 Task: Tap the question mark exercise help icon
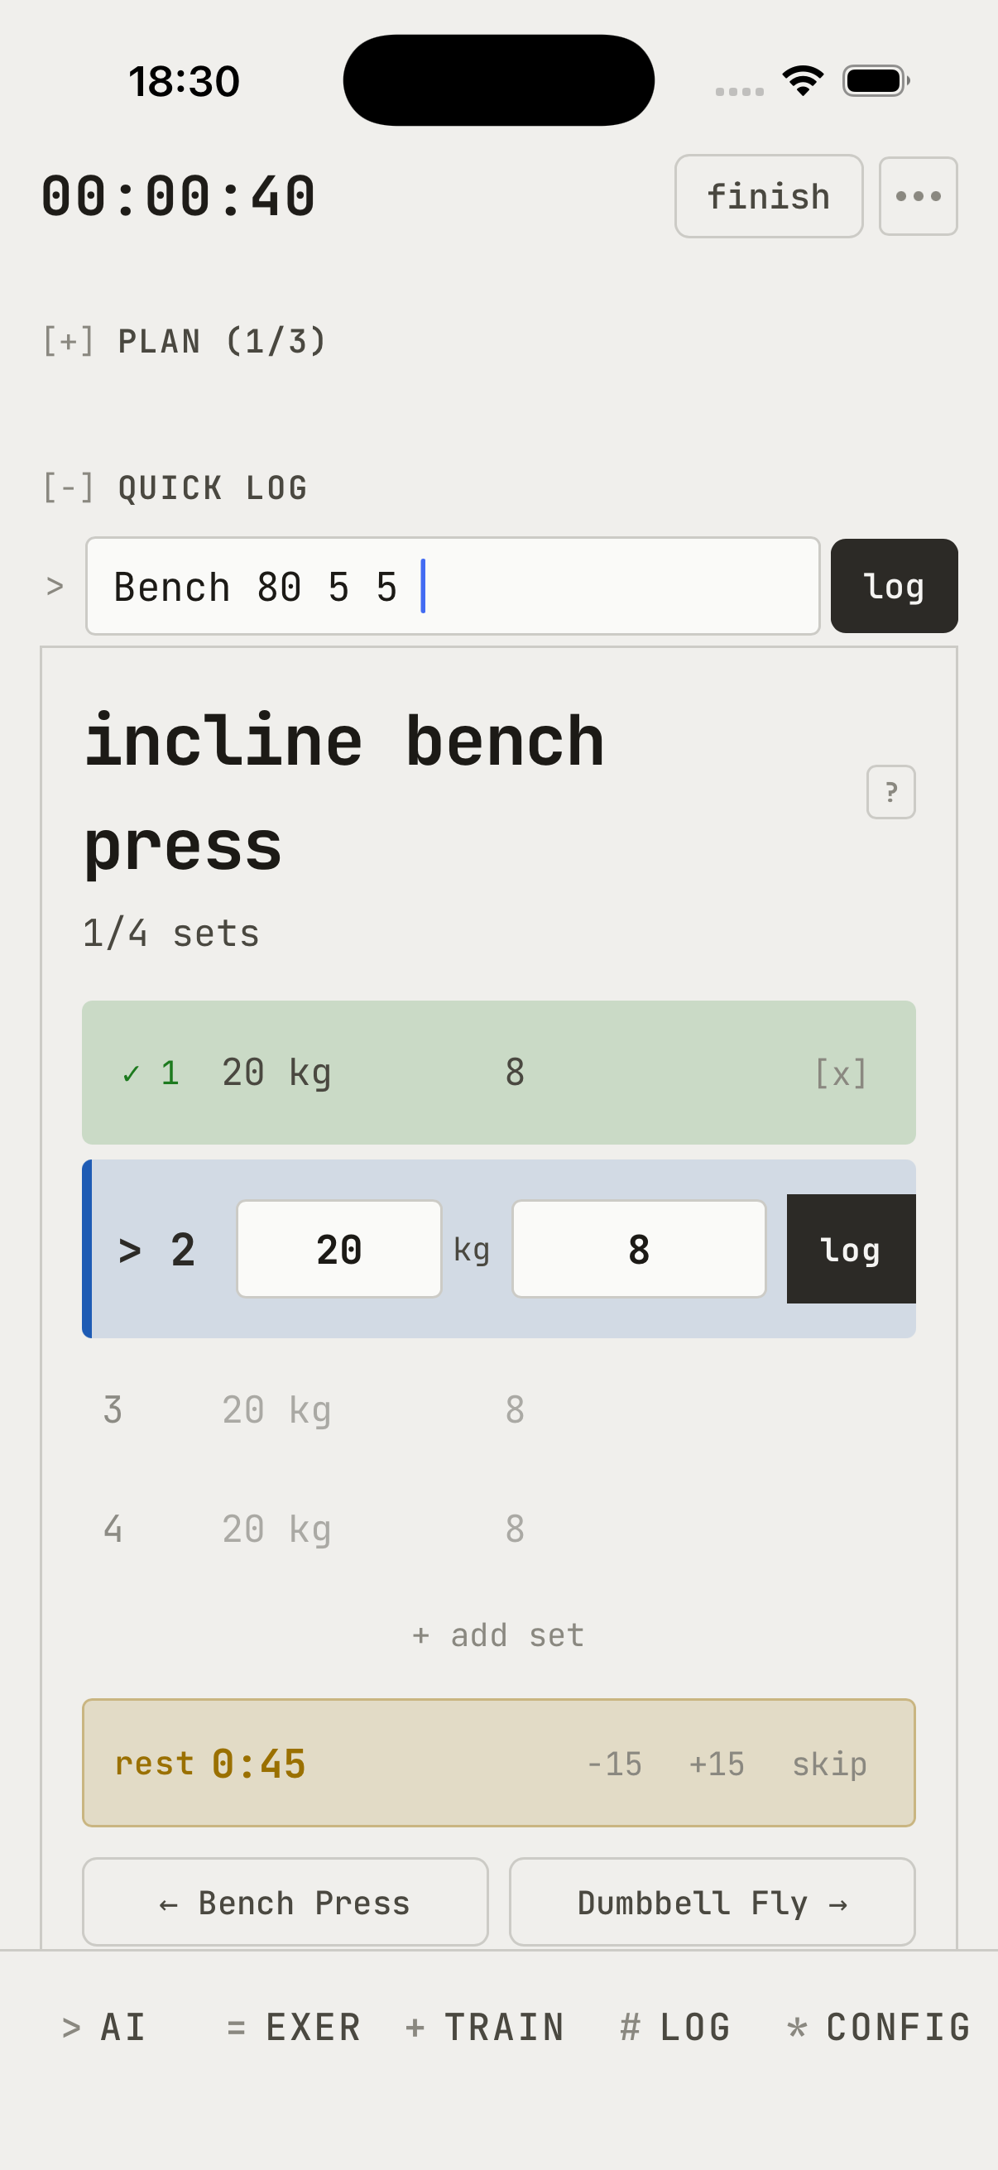[890, 792]
